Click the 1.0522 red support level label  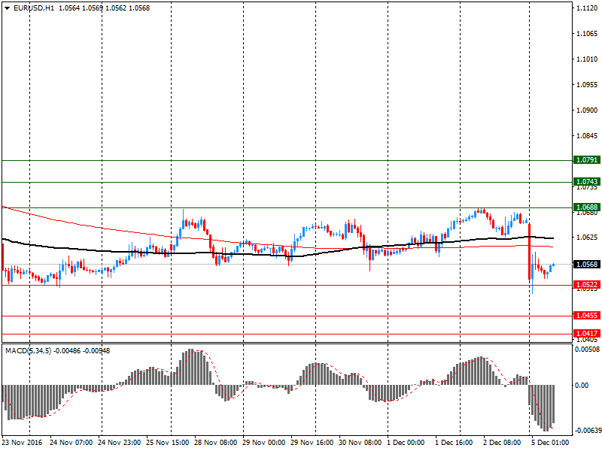(587, 285)
